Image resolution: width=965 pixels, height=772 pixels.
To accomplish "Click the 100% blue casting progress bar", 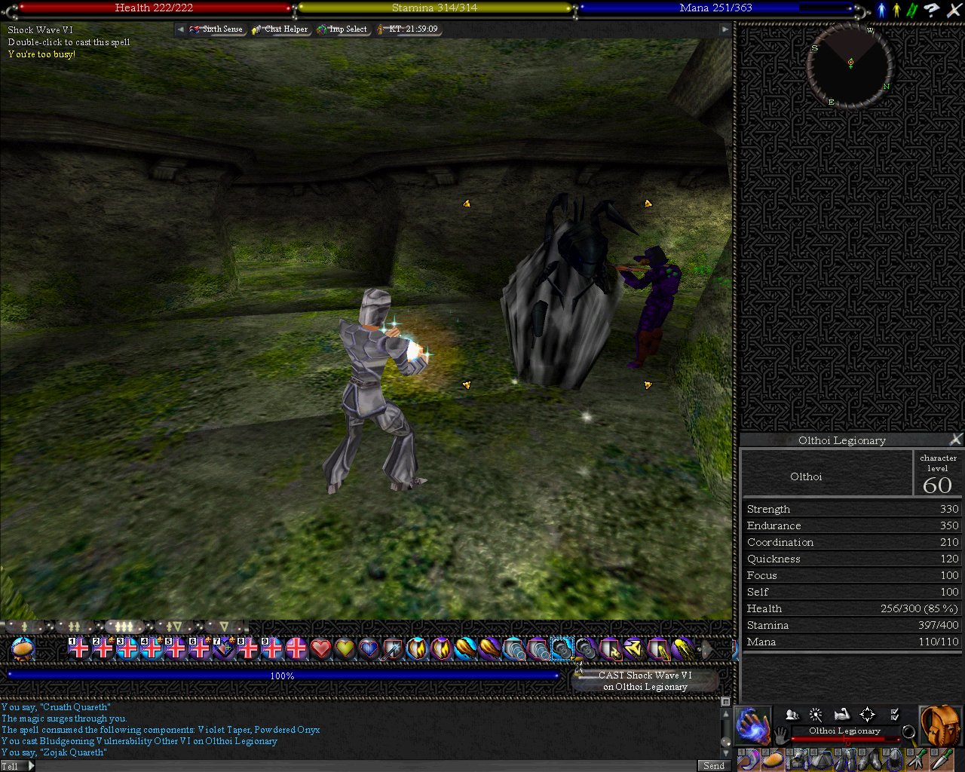I will pyautogui.click(x=283, y=675).
